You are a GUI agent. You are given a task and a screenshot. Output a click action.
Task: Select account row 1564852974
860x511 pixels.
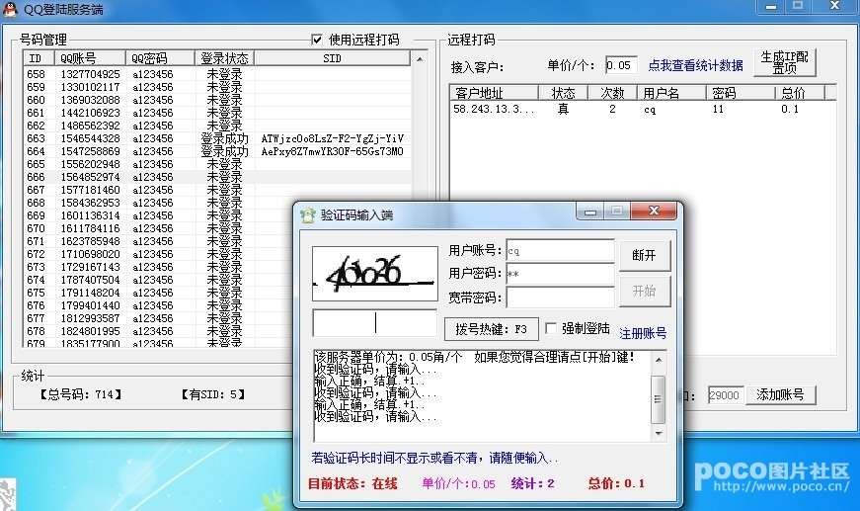coord(217,177)
